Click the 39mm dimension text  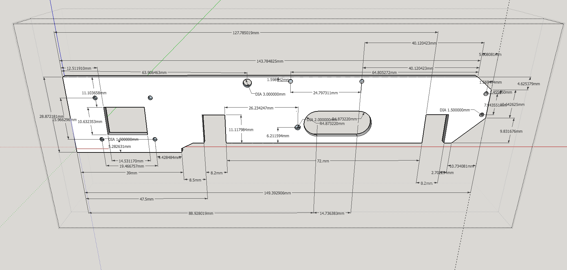pyautogui.click(x=132, y=173)
